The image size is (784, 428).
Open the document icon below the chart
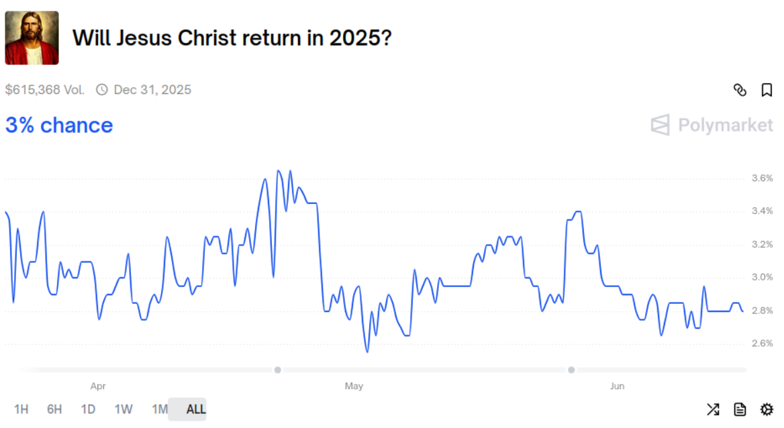point(740,409)
